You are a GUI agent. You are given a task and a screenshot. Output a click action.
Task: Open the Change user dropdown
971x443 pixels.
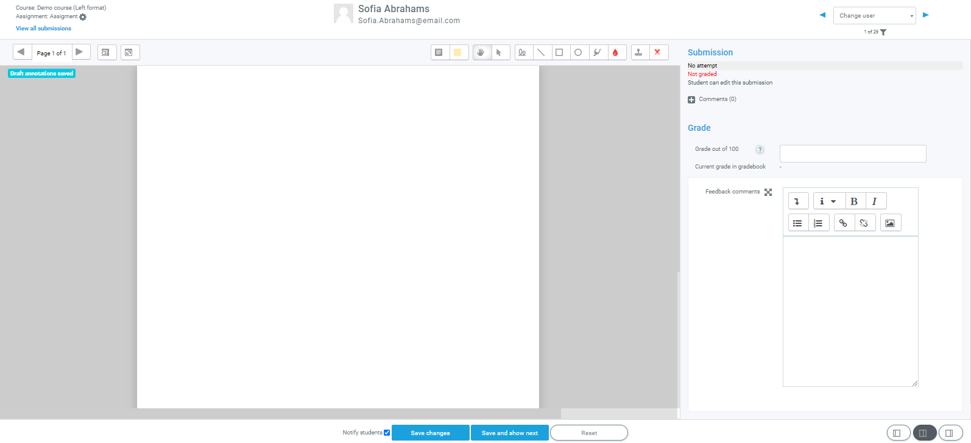click(874, 16)
